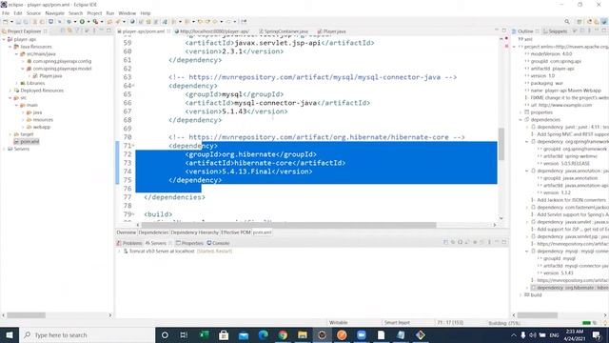Open Google Chrome from the taskbar
Viewport: 609px width, 343px height.
click(283, 334)
